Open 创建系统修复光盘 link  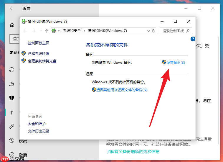click(42, 61)
